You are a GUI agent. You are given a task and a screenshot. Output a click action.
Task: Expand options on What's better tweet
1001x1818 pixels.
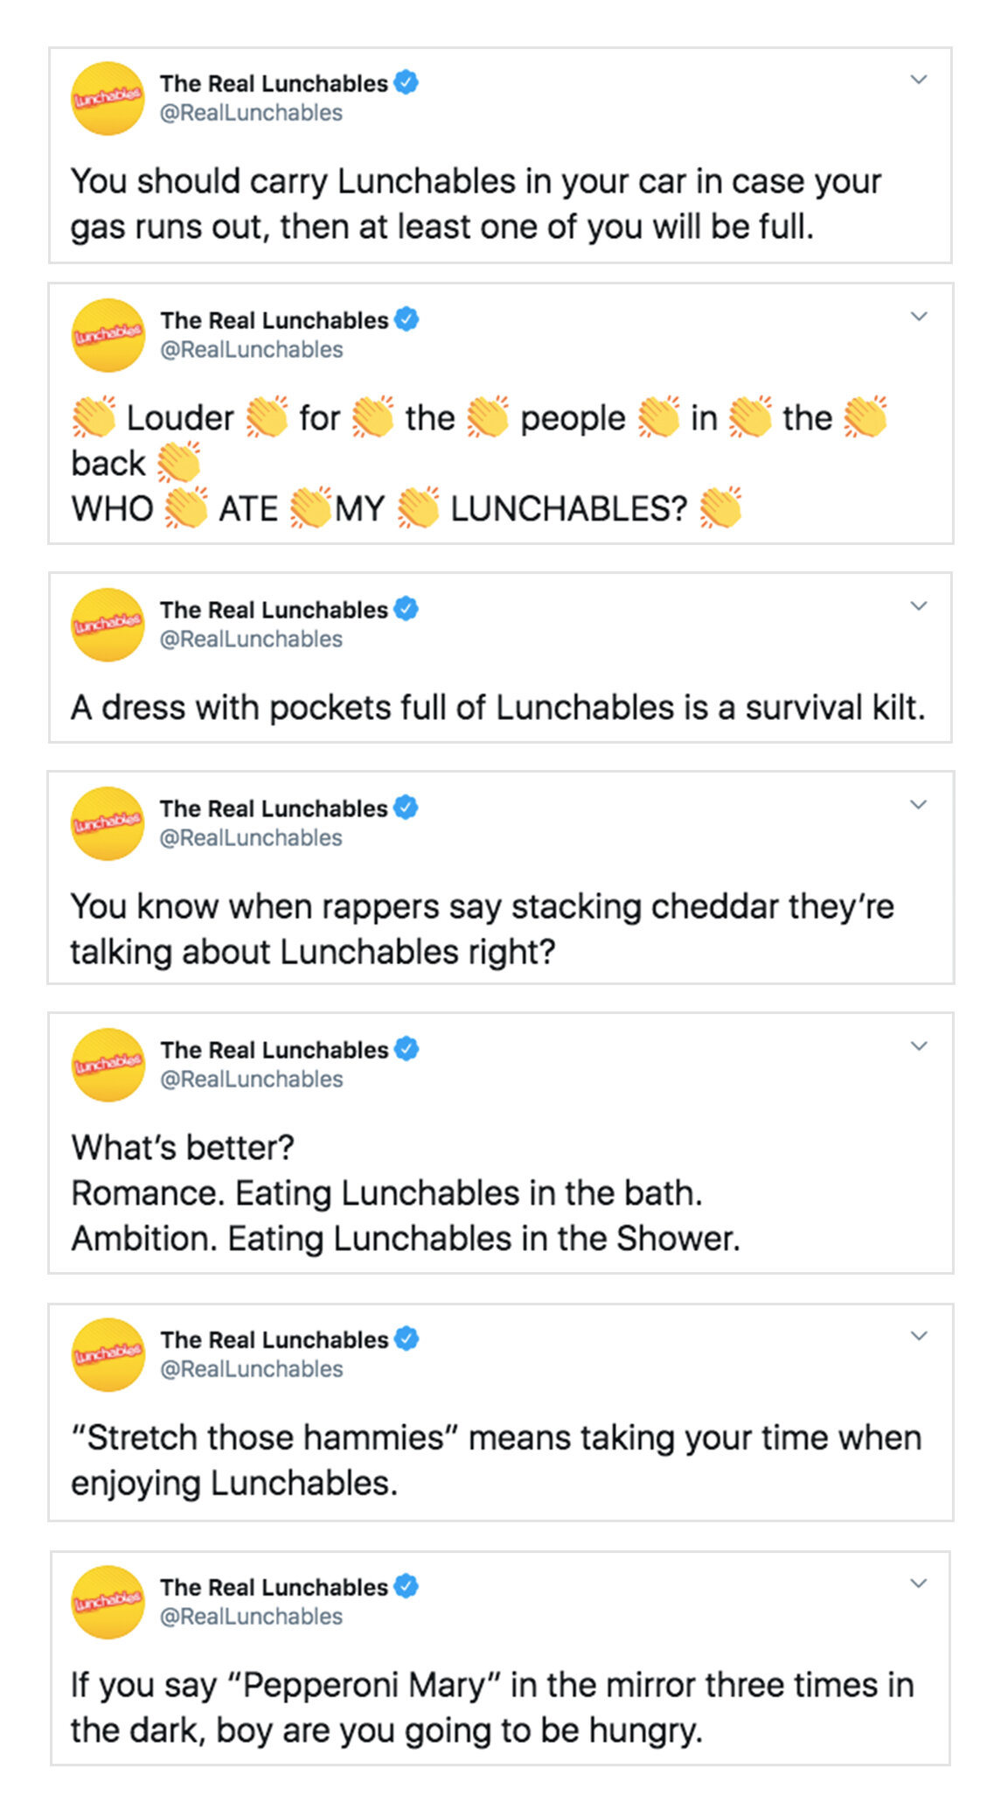918,1046
